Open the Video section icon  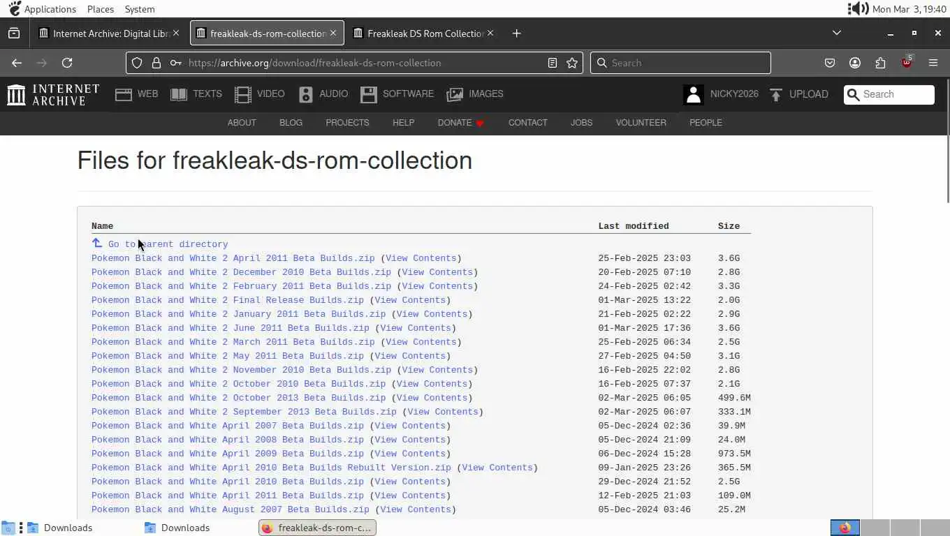tap(242, 94)
